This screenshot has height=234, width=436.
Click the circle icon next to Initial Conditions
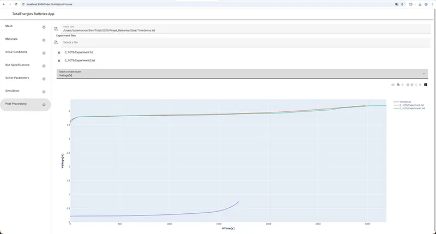(44, 53)
